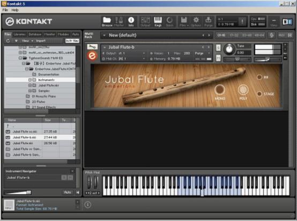This screenshot has width=297, height=221.
Task: Adjust the audition volume slider
Action: 18,193
